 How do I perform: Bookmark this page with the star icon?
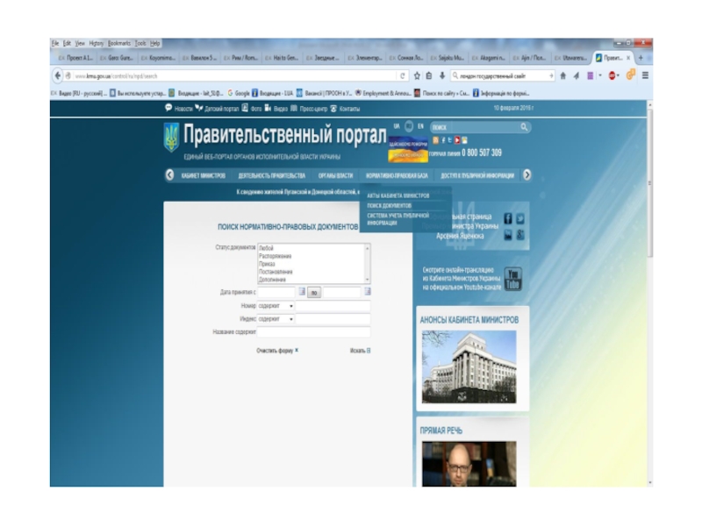pos(417,75)
